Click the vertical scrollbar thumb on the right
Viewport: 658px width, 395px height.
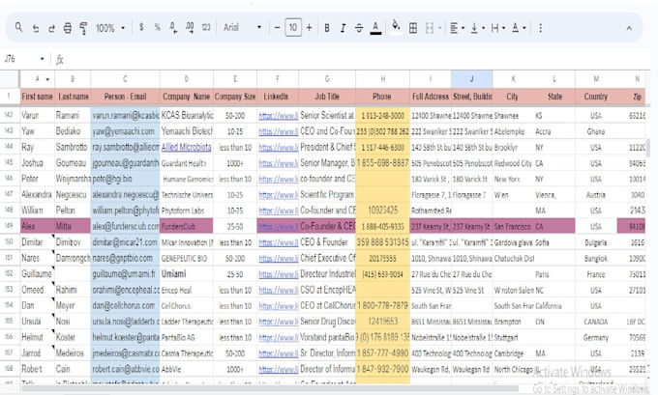coord(648,149)
